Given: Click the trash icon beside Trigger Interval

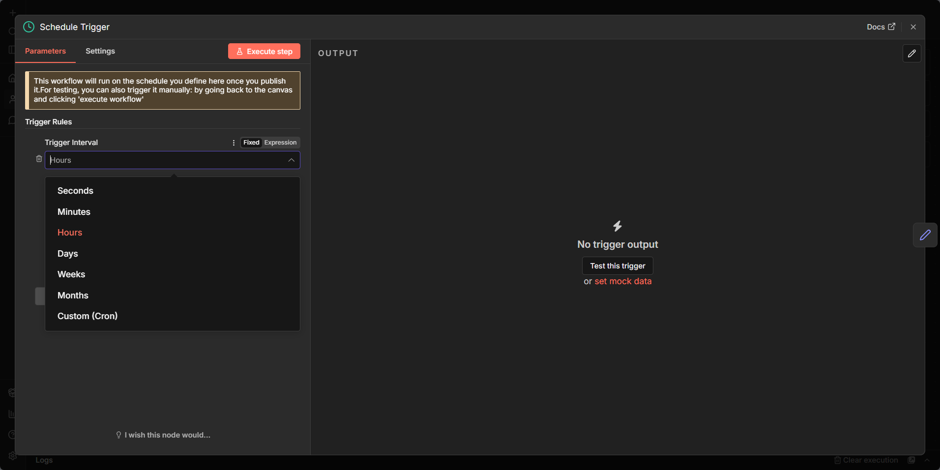Looking at the screenshot, I should pos(39,159).
